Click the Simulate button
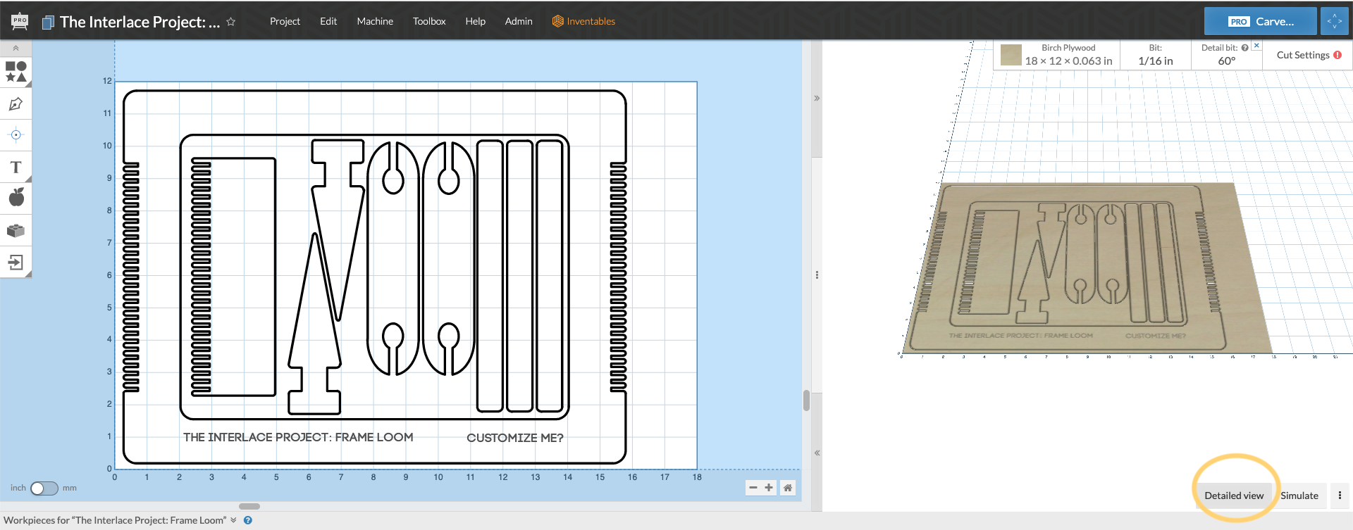 point(1299,496)
